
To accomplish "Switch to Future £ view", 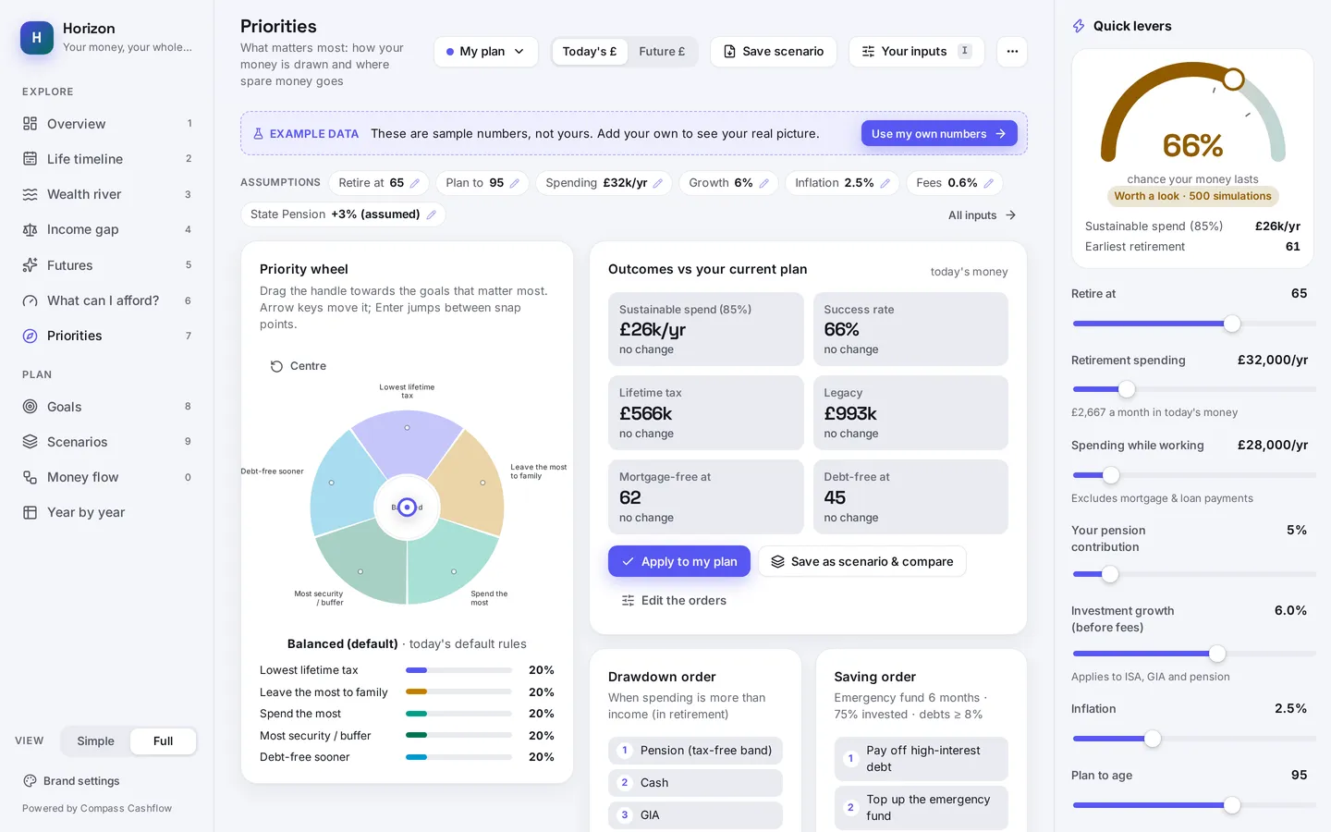I will click(662, 52).
